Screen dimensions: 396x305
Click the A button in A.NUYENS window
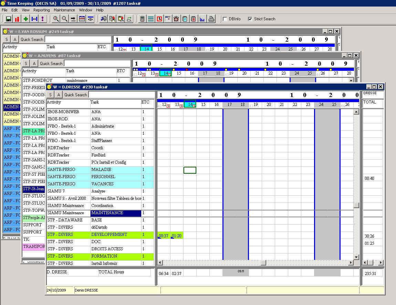tap(34, 63)
